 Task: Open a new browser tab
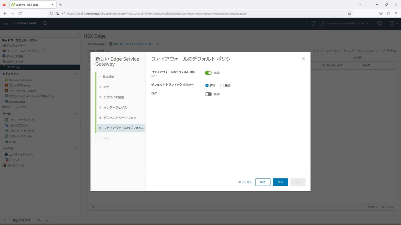(60, 5)
